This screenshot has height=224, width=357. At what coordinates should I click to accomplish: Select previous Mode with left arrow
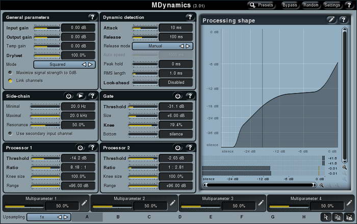coord(84,64)
